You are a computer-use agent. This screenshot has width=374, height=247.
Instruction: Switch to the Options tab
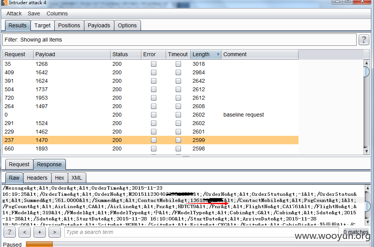(x=127, y=25)
